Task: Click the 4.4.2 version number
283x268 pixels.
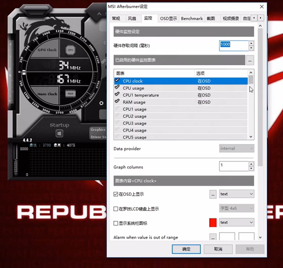Action: tap(27, 140)
